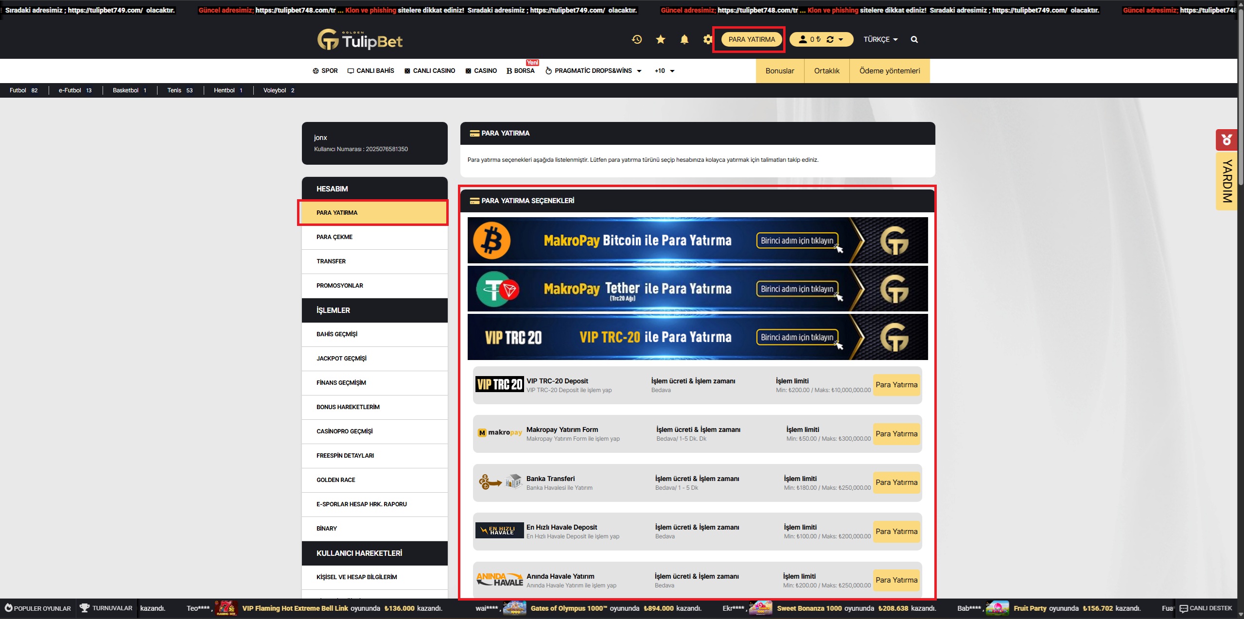This screenshot has height=619, width=1244.
Task: Select TRANSFER in sidebar
Action: click(x=374, y=261)
